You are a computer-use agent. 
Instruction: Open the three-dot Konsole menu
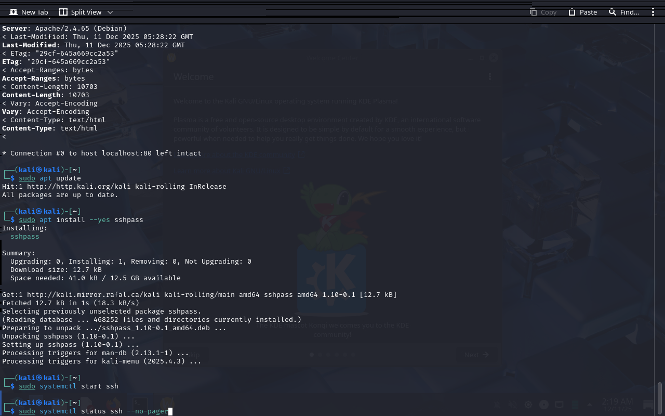coord(653,12)
